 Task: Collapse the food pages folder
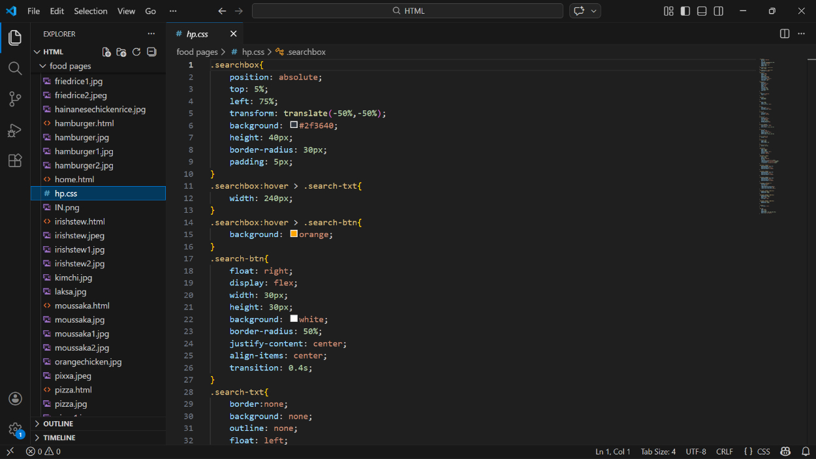coord(70,66)
